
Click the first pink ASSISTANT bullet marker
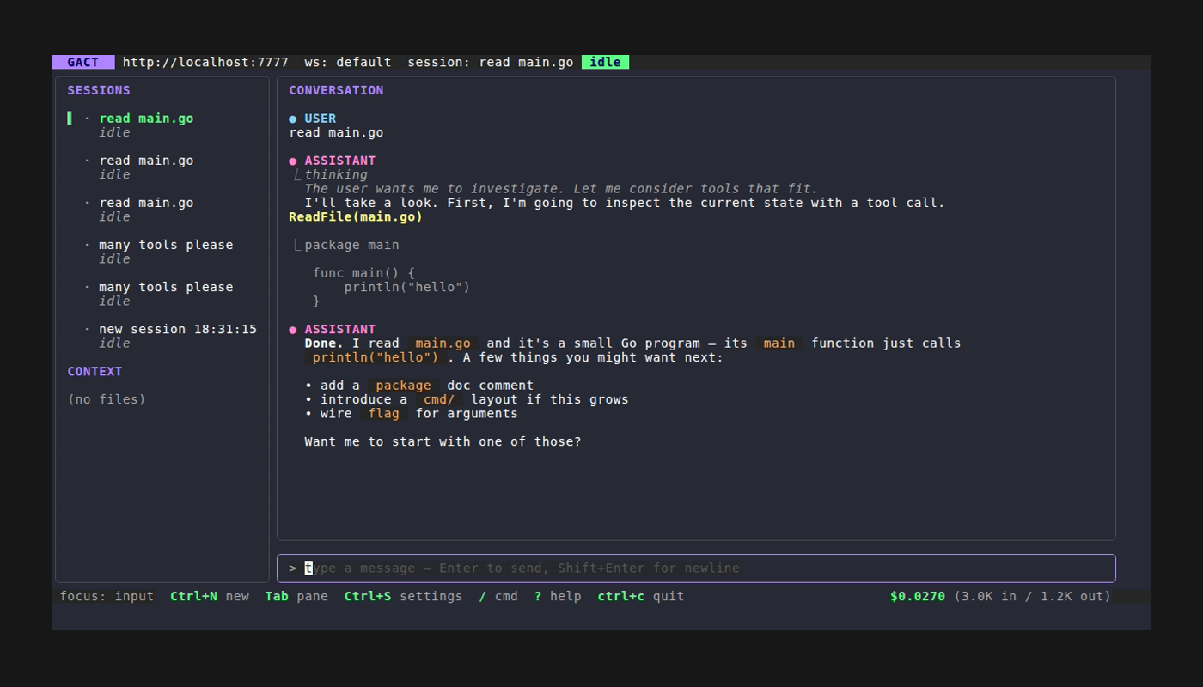pyautogui.click(x=293, y=161)
